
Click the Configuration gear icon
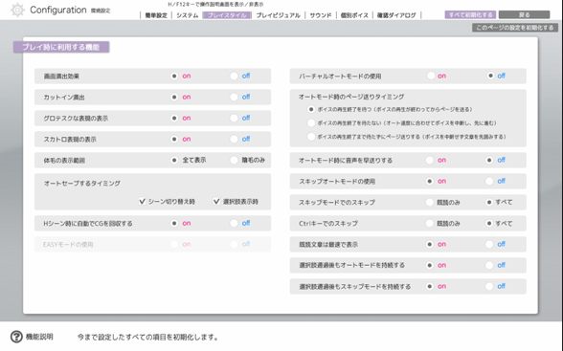[x=17, y=10]
